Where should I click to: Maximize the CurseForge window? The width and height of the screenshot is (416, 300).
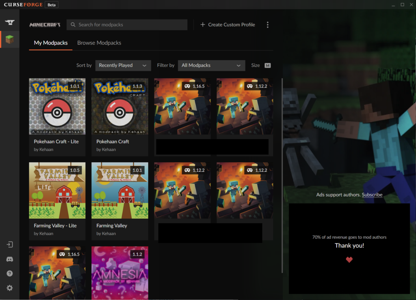(x=403, y=4)
